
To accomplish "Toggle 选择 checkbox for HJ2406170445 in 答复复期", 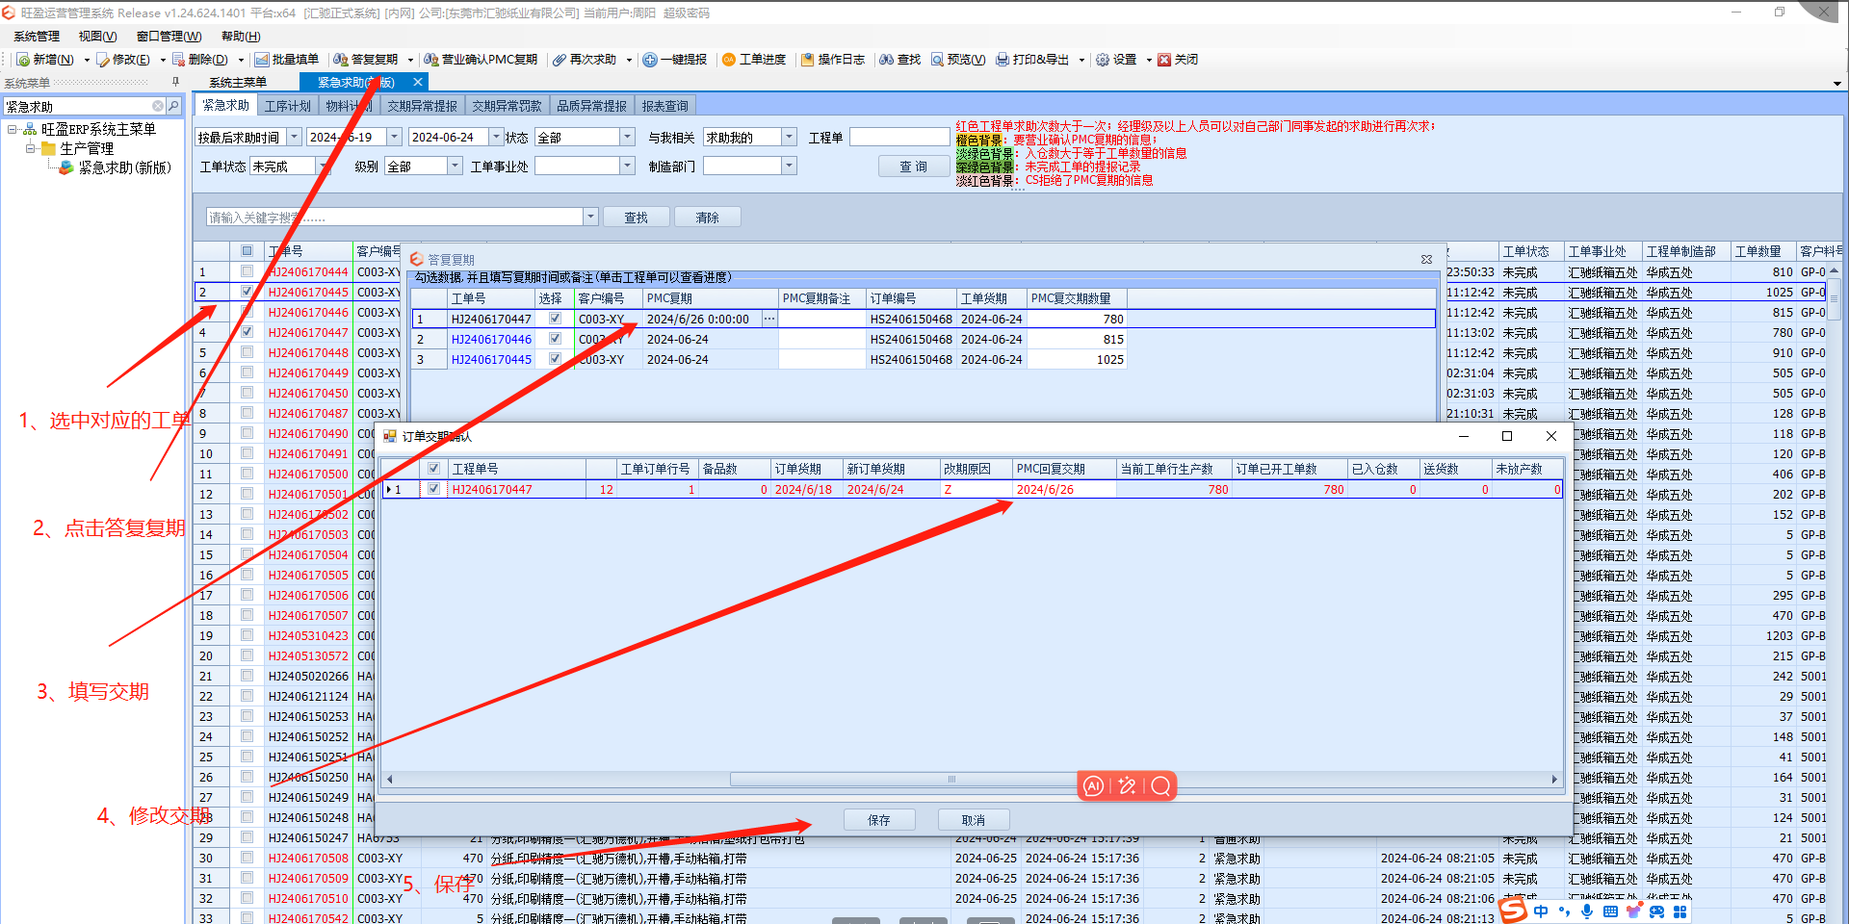I will pos(555,359).
